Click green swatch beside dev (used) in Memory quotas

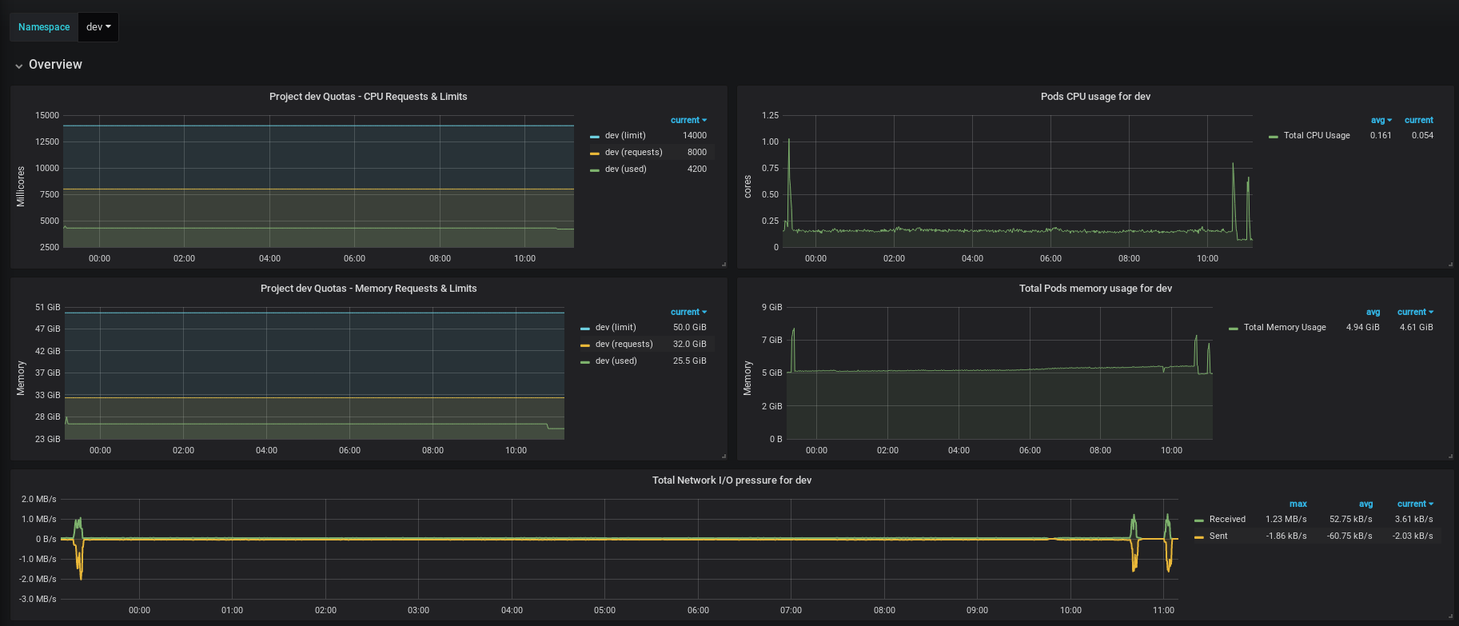[585, 362]
